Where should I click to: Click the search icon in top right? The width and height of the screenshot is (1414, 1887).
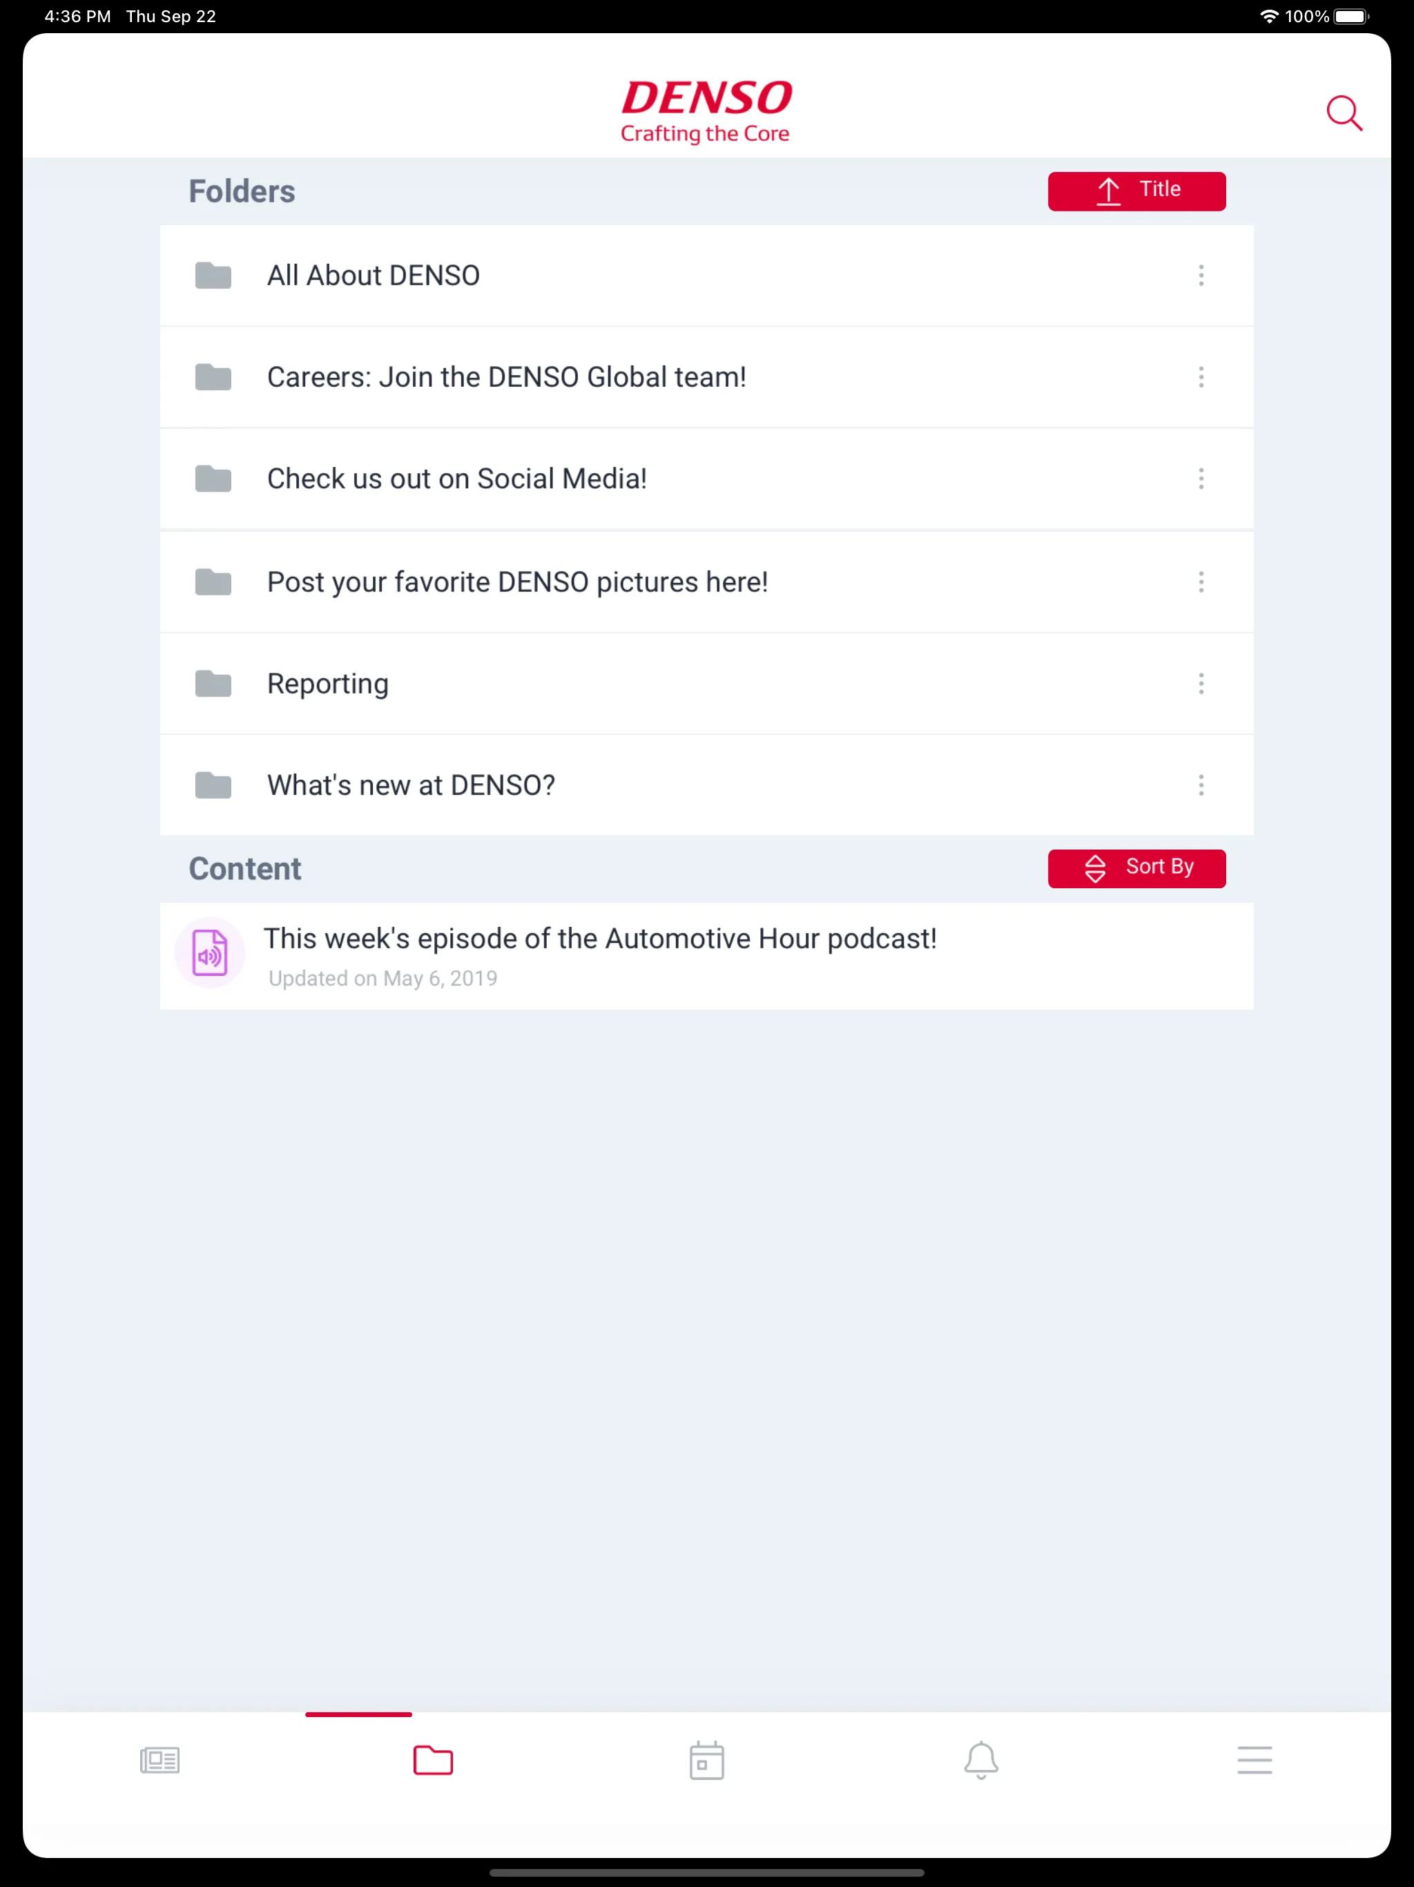pyautogui.click(x=1344, y=113)
